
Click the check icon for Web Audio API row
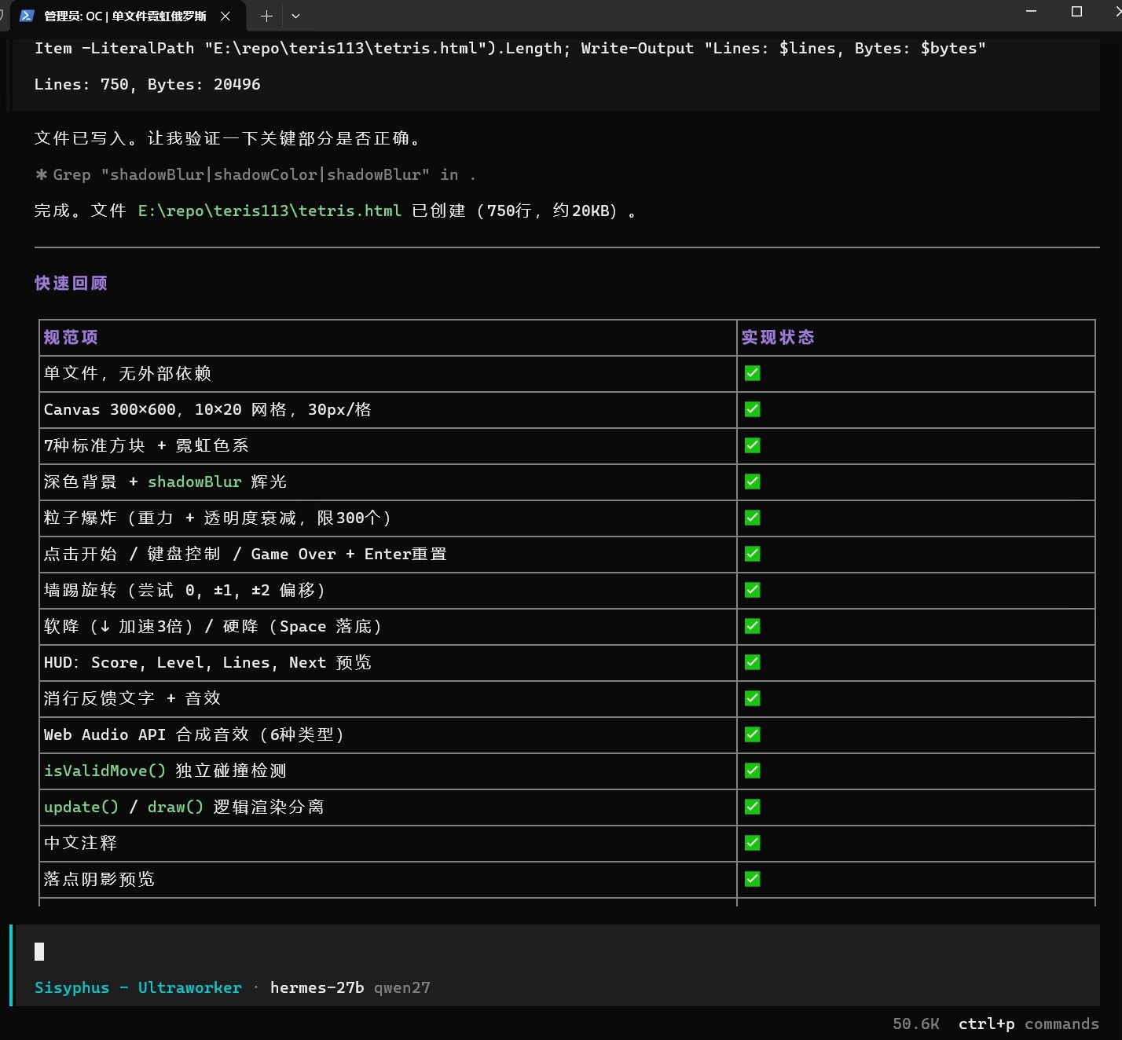752,734
